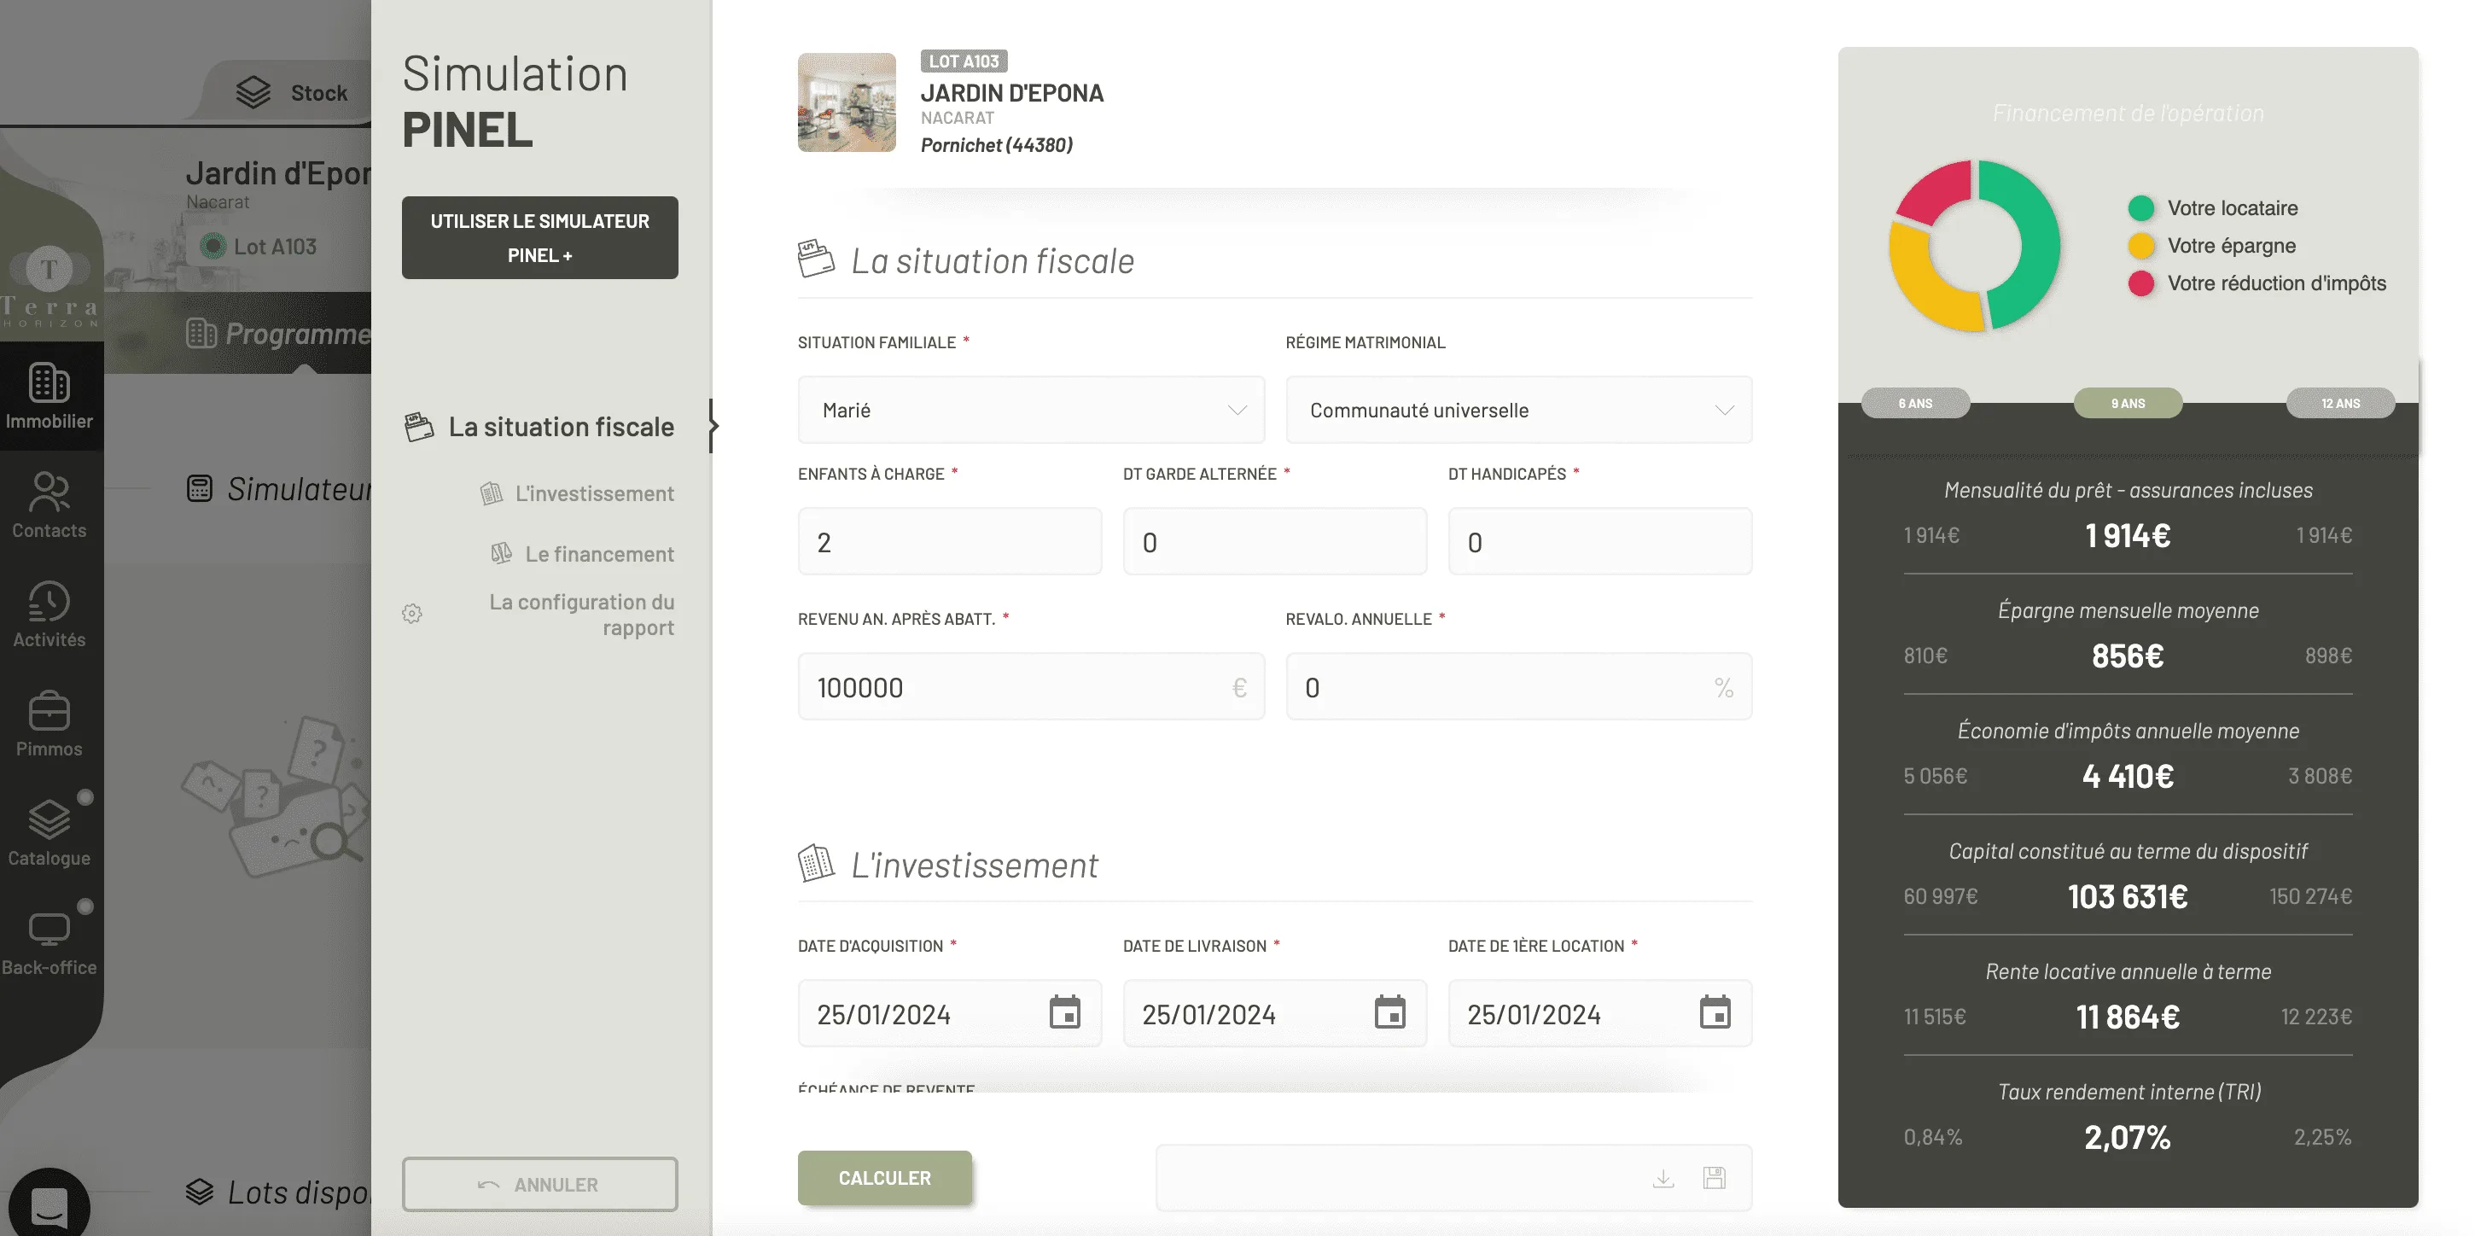Viewport: 2475px width, 1236px height.
Task: Select the 9 ANS duration pill
Action: (x=2128, y=404)
